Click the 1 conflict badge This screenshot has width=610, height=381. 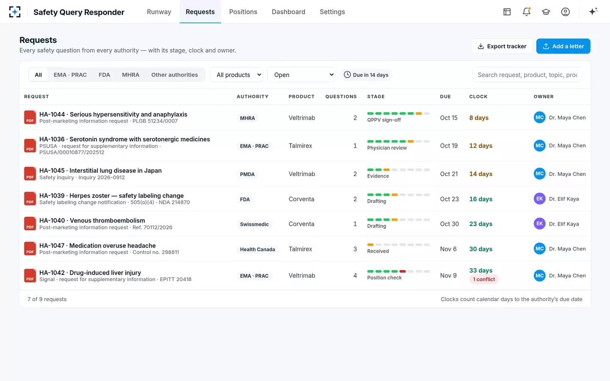(484, 279)
